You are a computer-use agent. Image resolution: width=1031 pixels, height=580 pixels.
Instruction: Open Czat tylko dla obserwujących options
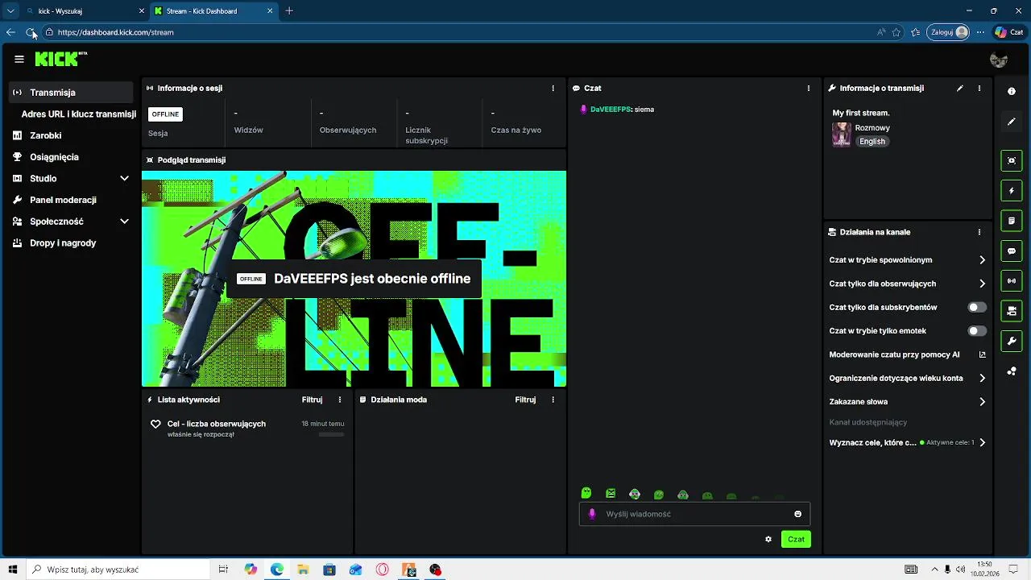[x=907, y=284]
